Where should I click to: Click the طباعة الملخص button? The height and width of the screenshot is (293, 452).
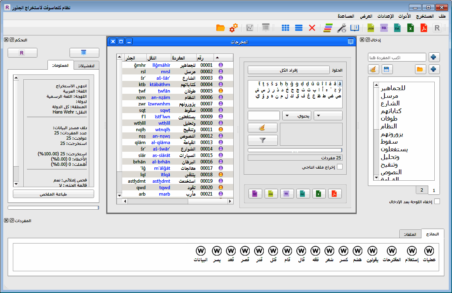coord(53,194)
